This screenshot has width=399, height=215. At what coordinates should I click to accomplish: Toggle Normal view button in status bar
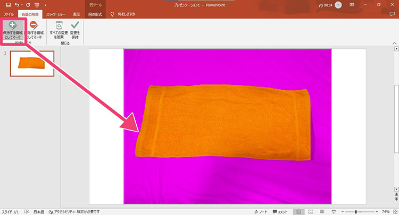tap(298, 211)
